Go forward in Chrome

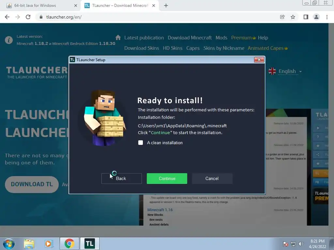click(18, 17)
